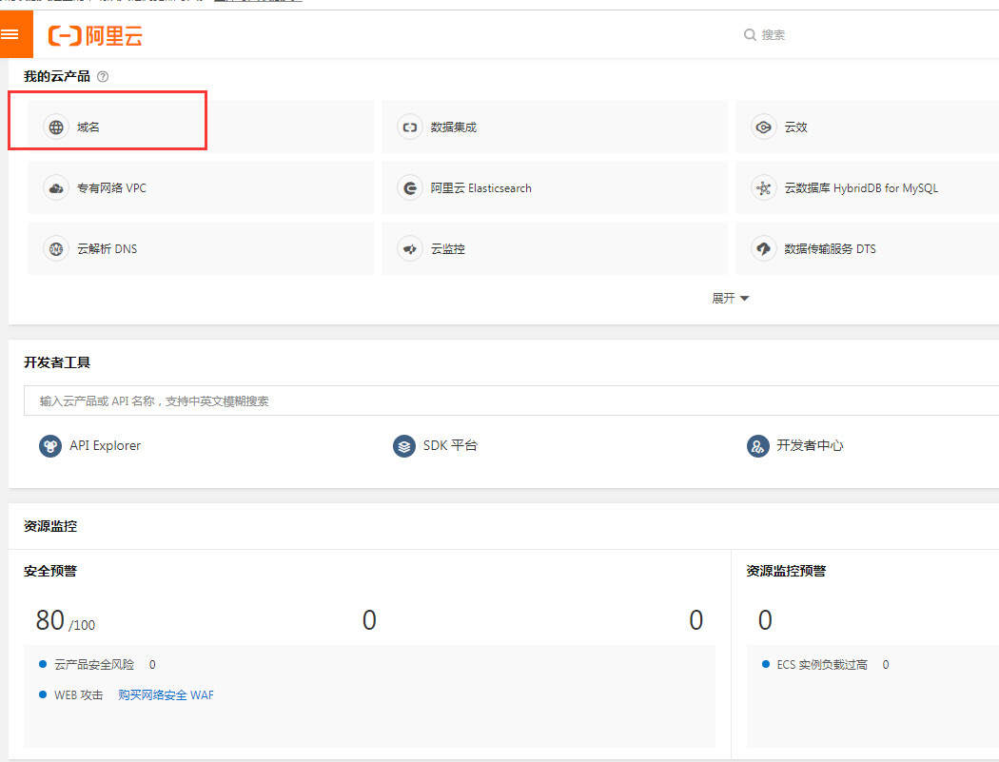The height and width of the screenshot is (762, 999).
Task: Click the HybridDB for MySQL icon
Action: 763,188
